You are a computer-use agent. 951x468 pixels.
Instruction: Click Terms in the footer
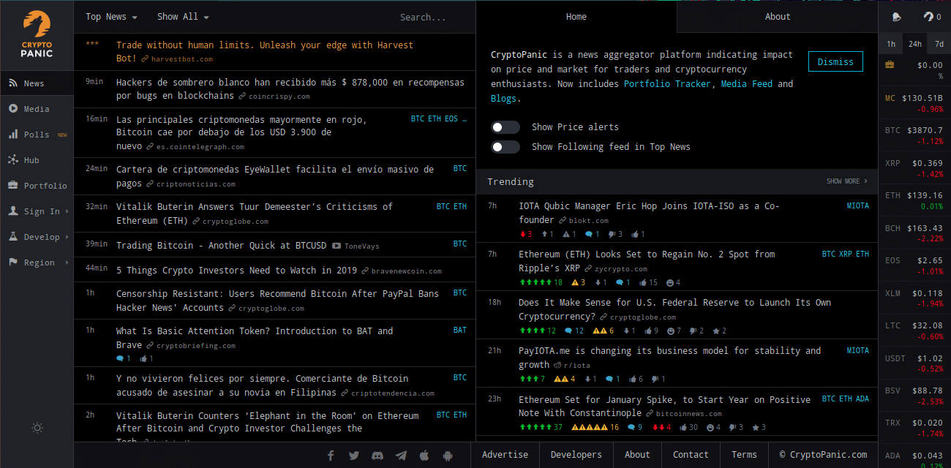coord(744,455)
